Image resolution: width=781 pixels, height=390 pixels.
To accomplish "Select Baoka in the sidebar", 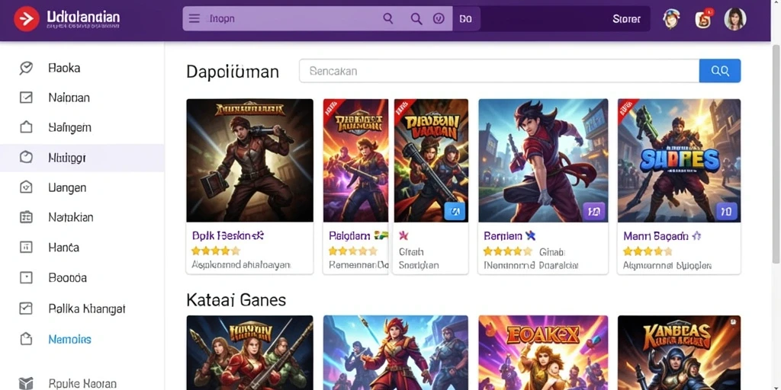I will click(x=64, y=68).
